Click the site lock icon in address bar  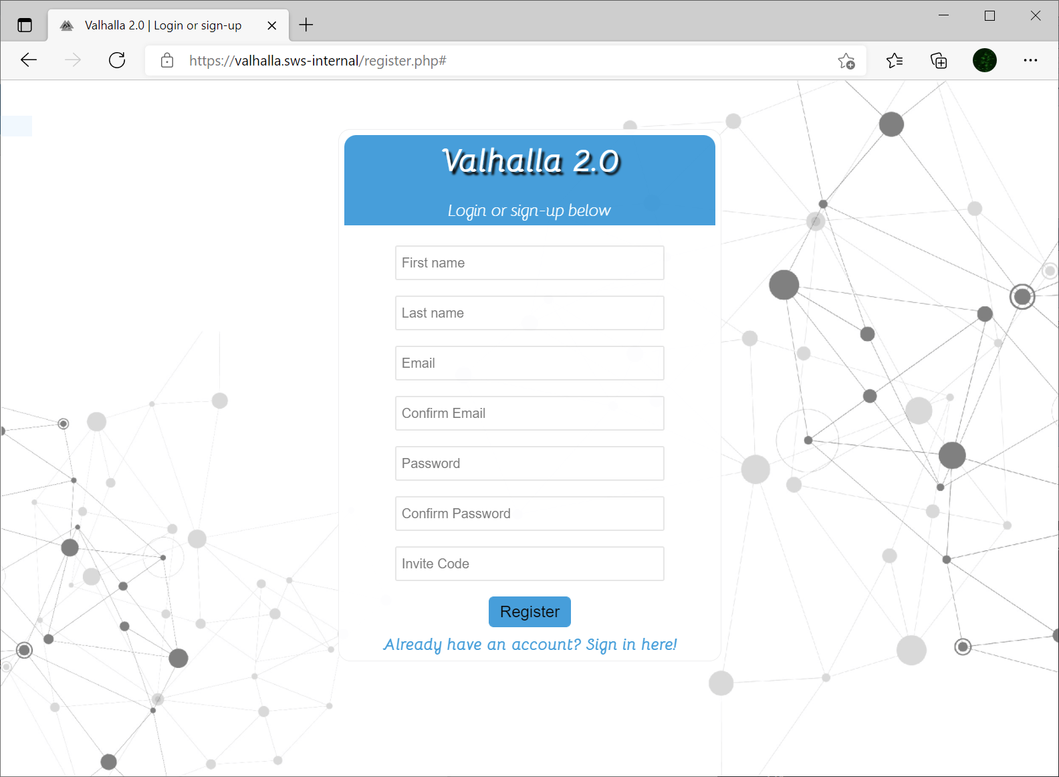167,61
